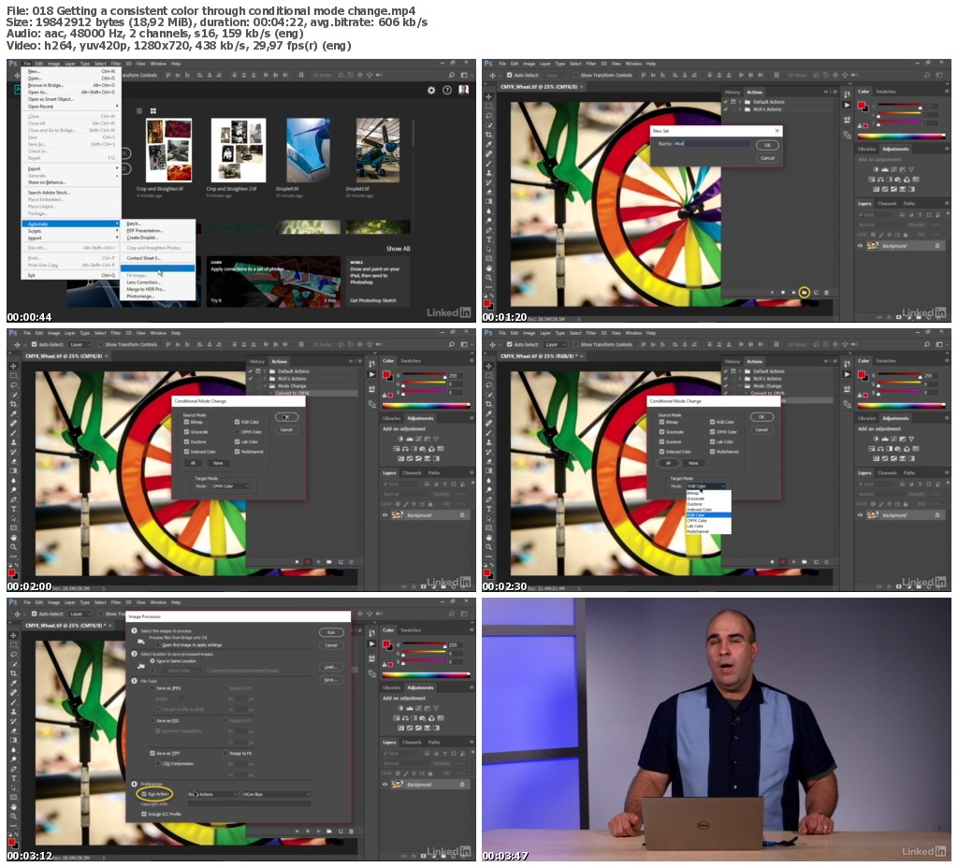Image resolution: width=958 pixels, height=867 pixels.
Task: Click the settings gear icon in 00:00:44 frame
Action: pyautogui.click(x=431, y=90)
